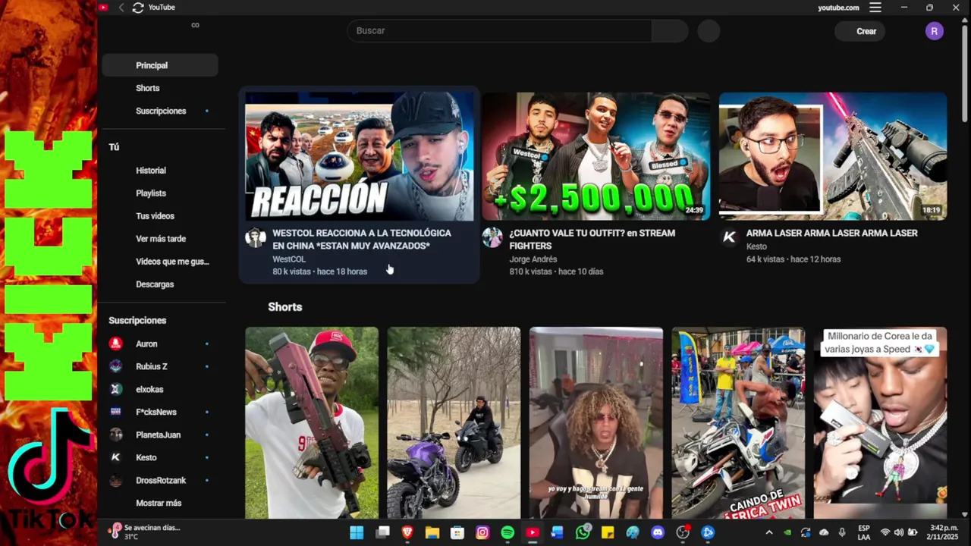
Task: Open WhatsApp from taskbar
Action: pyautogui.click(x=583, y=532)
